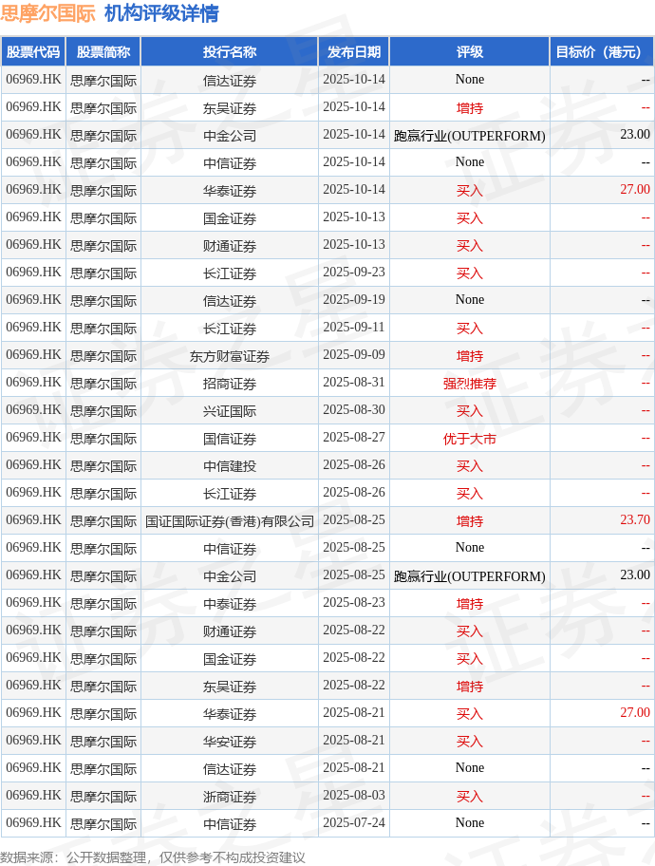Click 06969.HK code in the 招商证券 row
655x866 pixels.
tap(33, 382)
